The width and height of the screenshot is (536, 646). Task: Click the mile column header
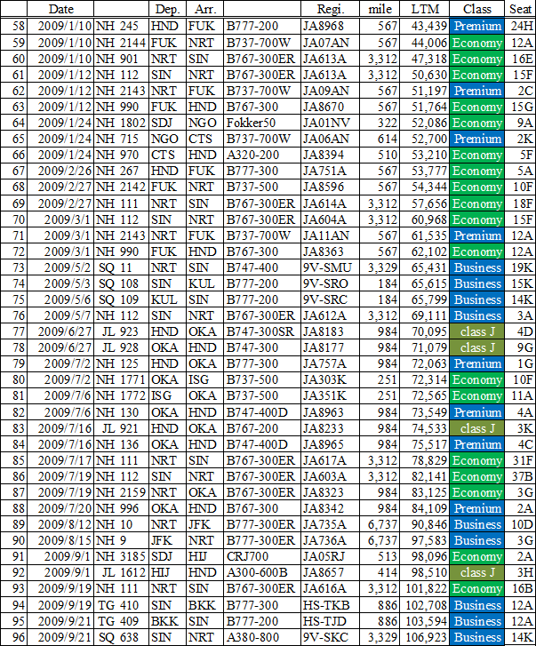[379, 9]
